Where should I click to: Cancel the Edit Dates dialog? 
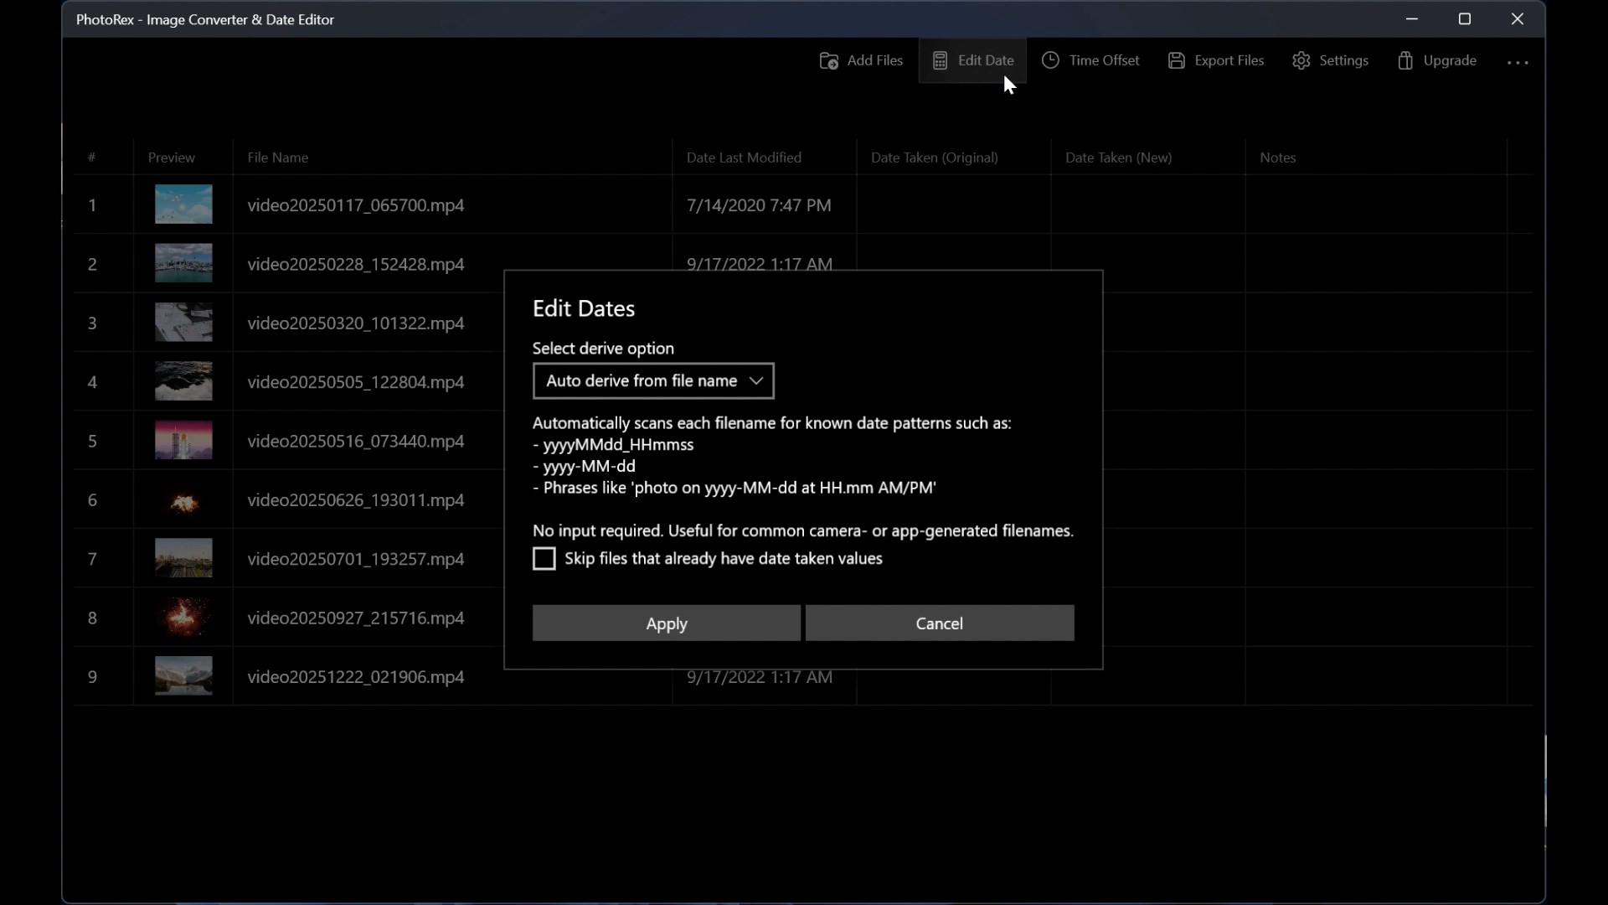tap(939, 623)
